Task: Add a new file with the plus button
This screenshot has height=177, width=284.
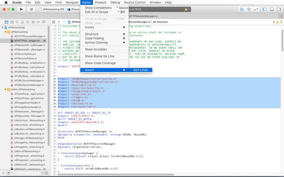Action: 3,173
